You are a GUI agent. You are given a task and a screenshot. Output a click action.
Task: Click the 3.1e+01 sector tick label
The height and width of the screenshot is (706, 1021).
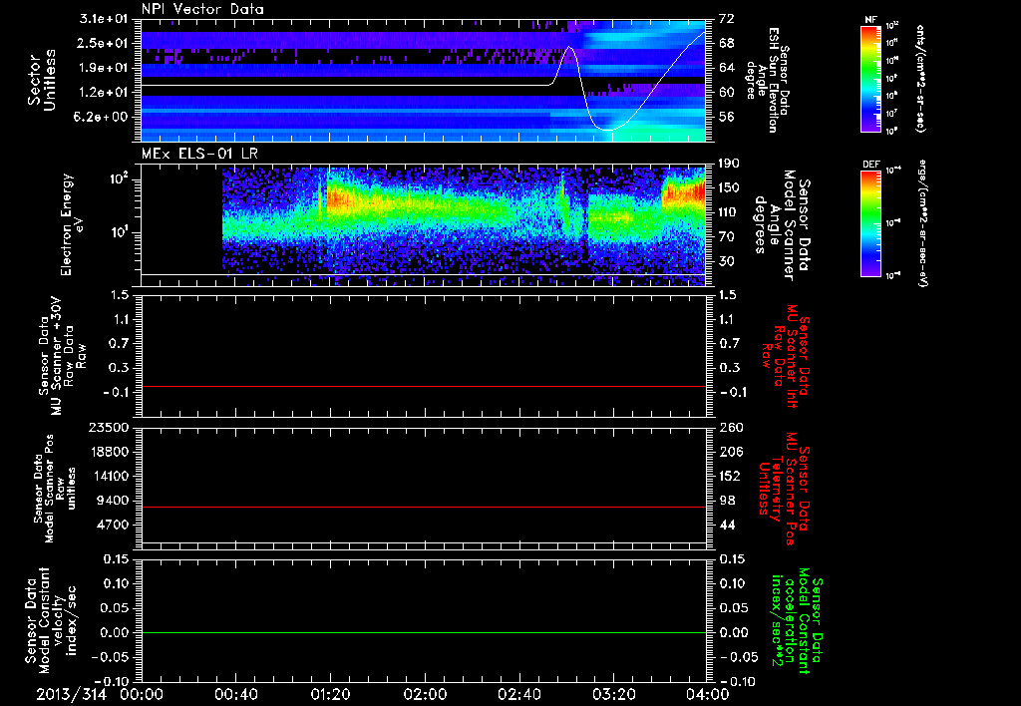tap(104, 19)
